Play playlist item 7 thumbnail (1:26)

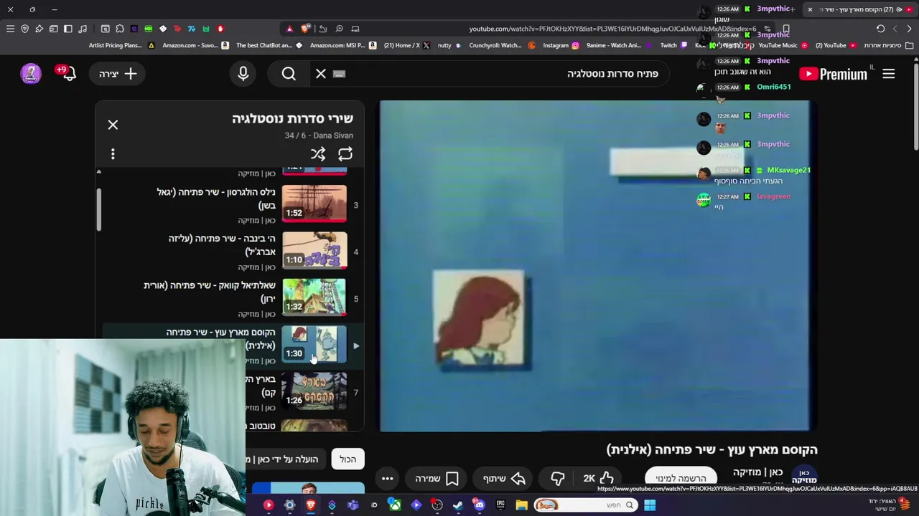[x=314, y=391]
